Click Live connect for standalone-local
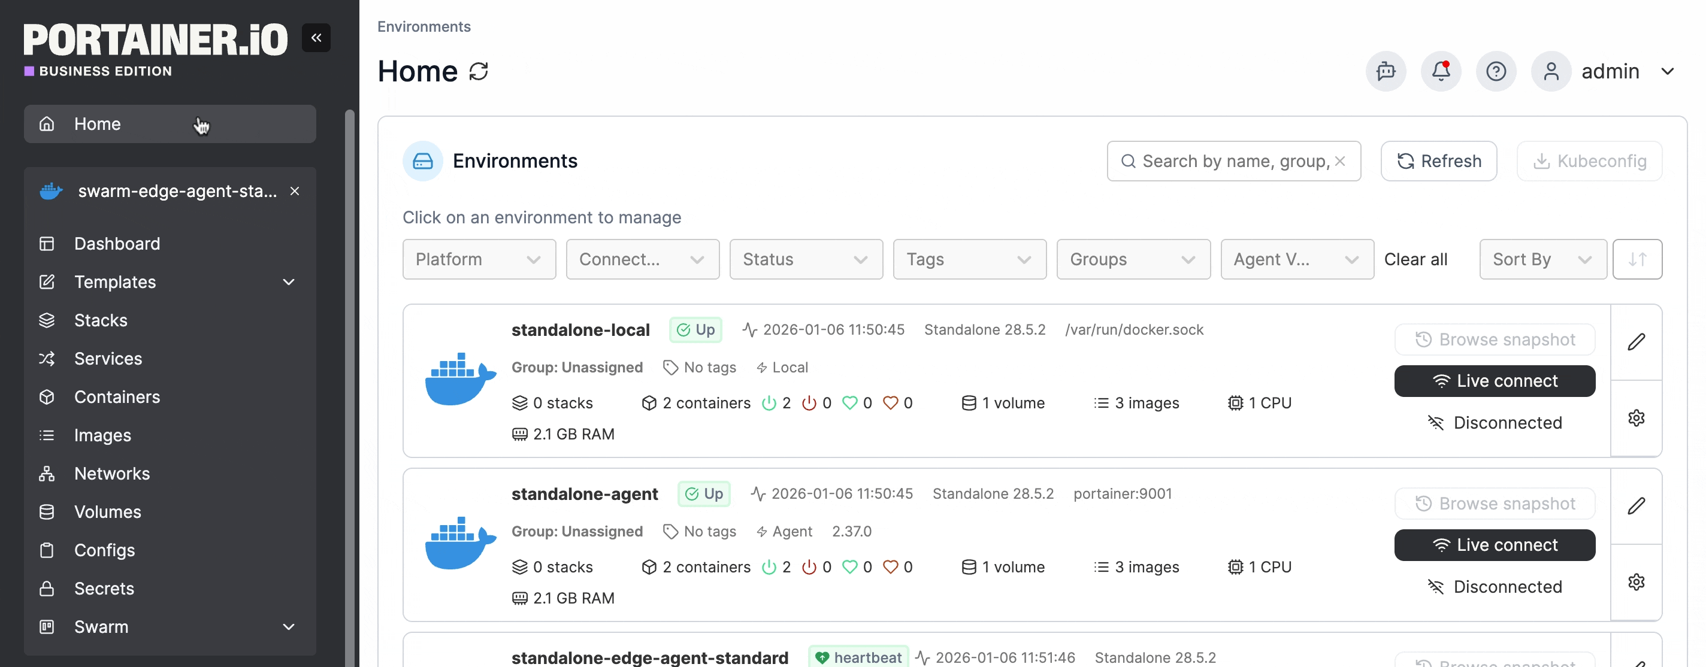 pos(1494,381)
